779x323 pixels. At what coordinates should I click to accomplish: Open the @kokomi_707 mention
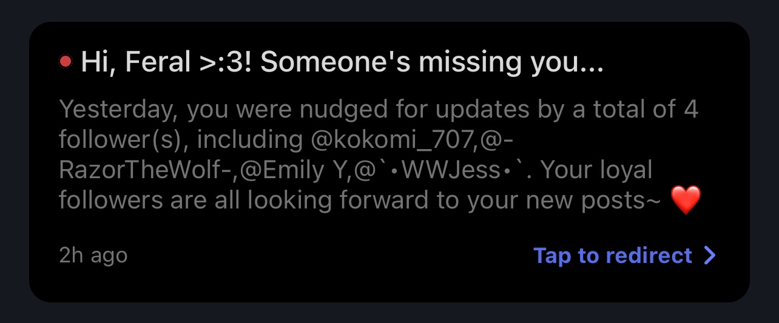[392, 140]
